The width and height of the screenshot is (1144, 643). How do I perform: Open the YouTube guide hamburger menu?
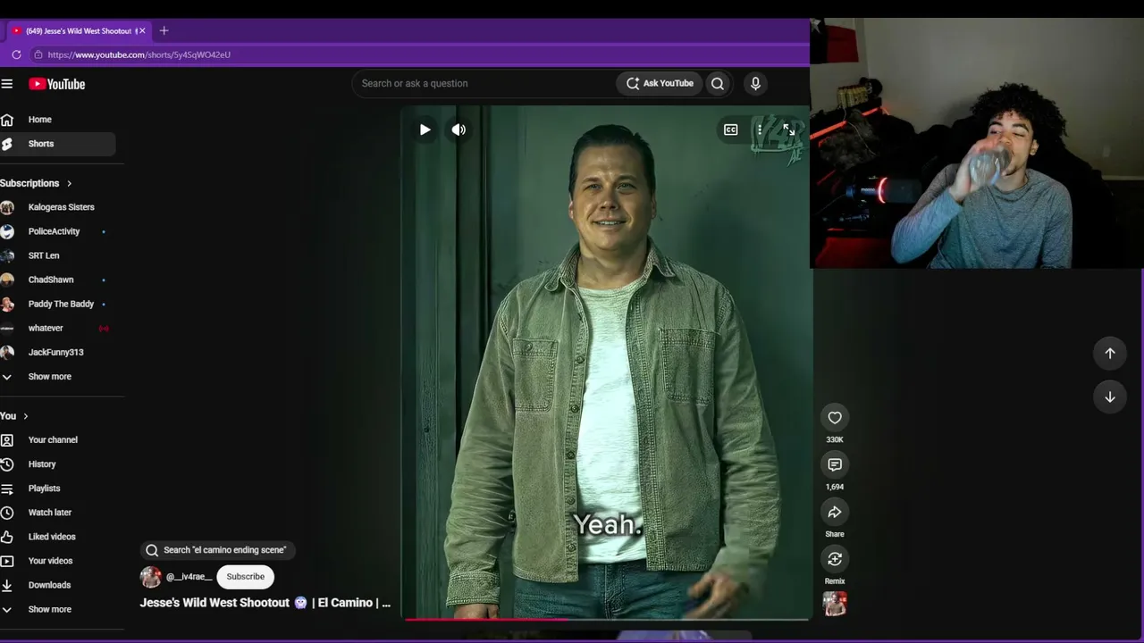[7, 84]
